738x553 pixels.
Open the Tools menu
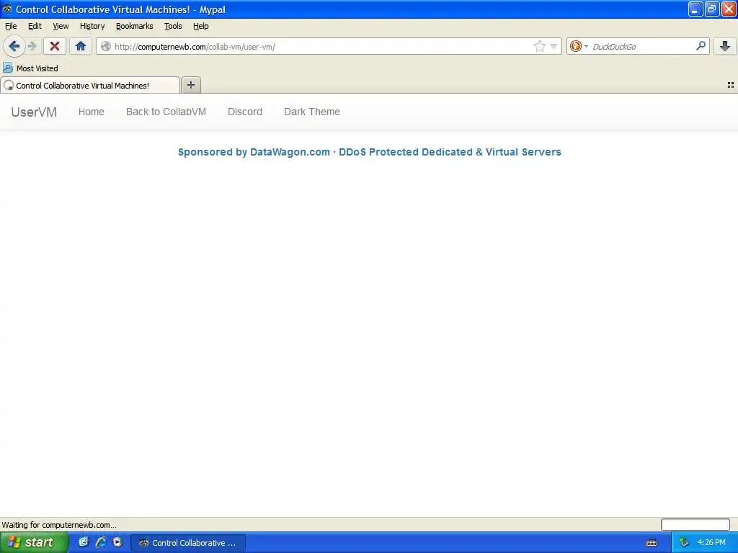coord(173,26)
